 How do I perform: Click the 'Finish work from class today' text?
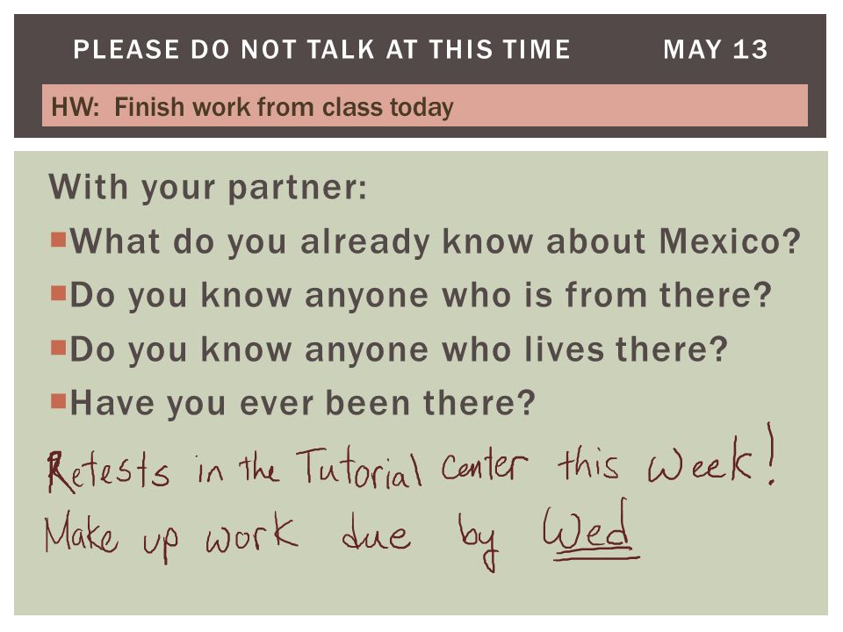(x=284, y=107)
